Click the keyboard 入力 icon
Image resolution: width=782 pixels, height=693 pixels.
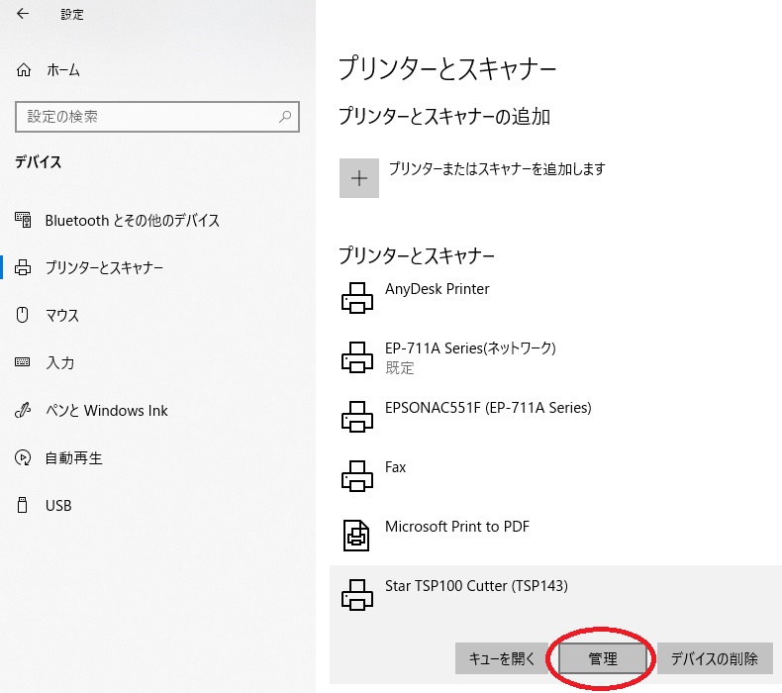tap(23, 362)
